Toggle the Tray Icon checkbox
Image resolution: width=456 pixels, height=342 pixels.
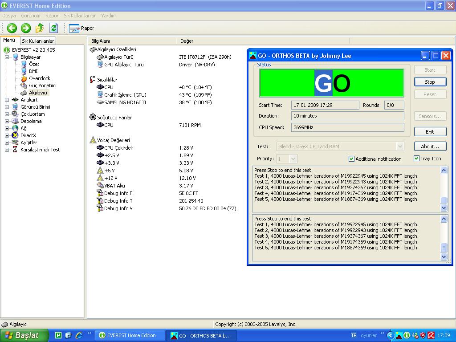tap(416, 159)
